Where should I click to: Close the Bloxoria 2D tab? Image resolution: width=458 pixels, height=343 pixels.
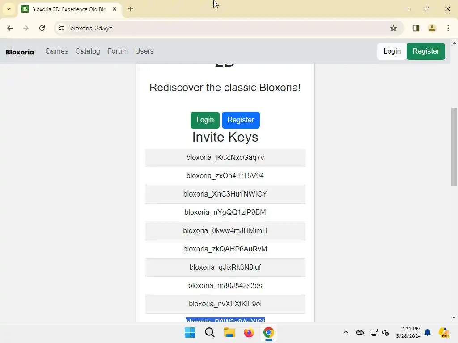click(x=114, y=9)
